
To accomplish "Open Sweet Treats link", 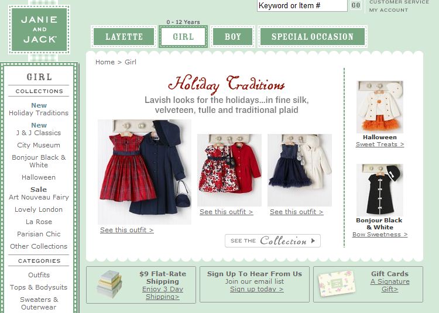I will tap(380, 145).
